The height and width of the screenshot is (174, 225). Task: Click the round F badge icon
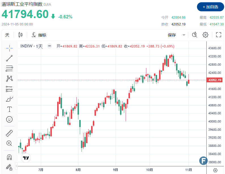203,160
